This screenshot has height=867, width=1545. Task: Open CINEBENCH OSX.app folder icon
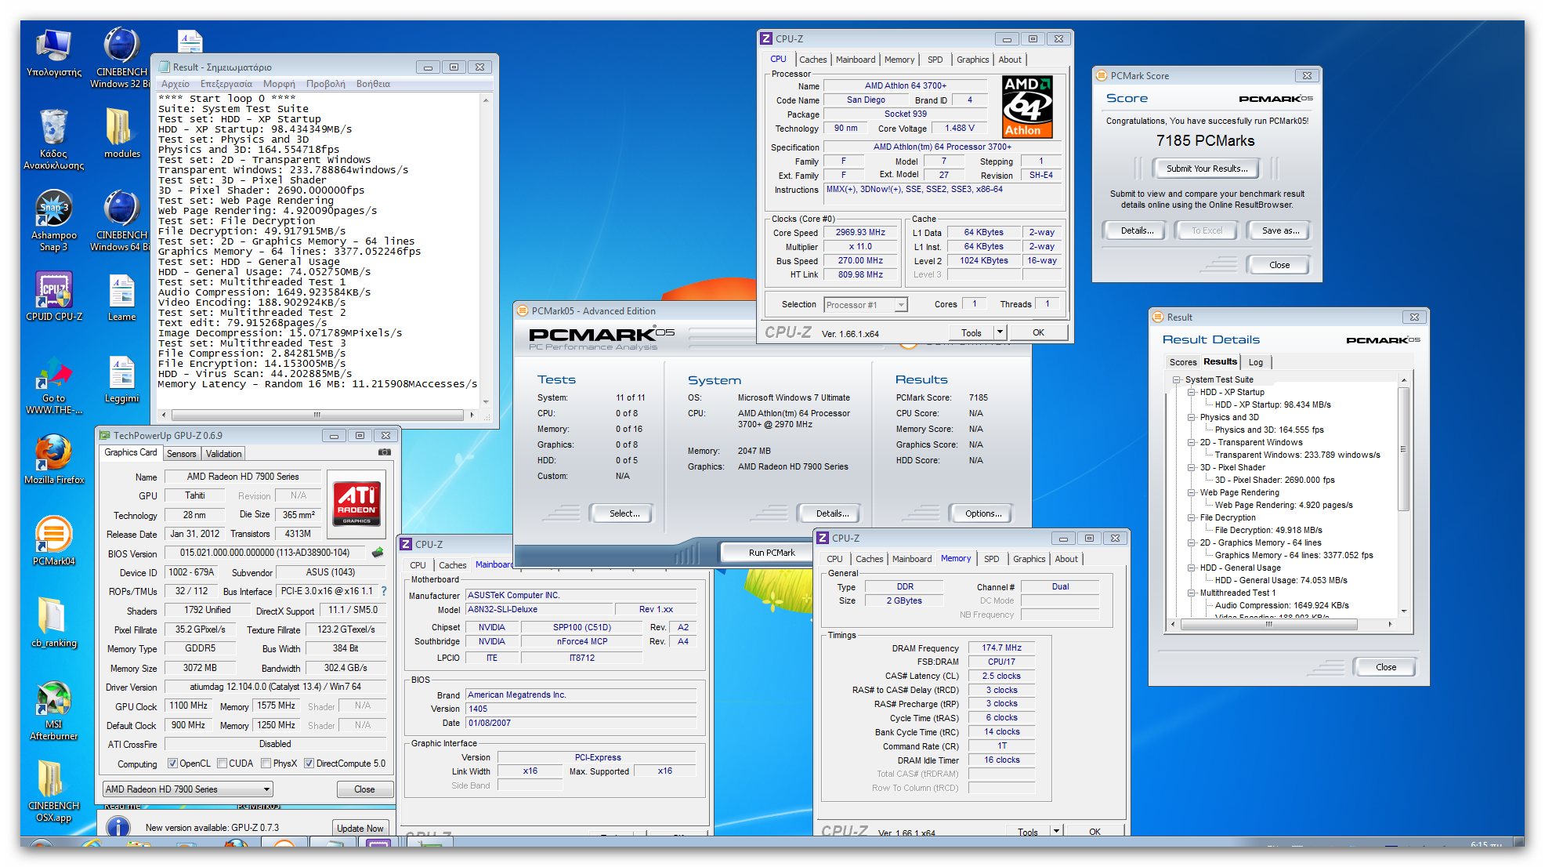coord(53,791)
